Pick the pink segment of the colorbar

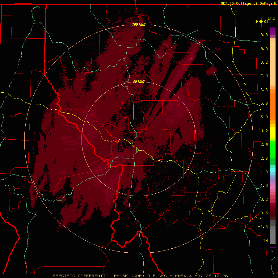coord(273,187)
